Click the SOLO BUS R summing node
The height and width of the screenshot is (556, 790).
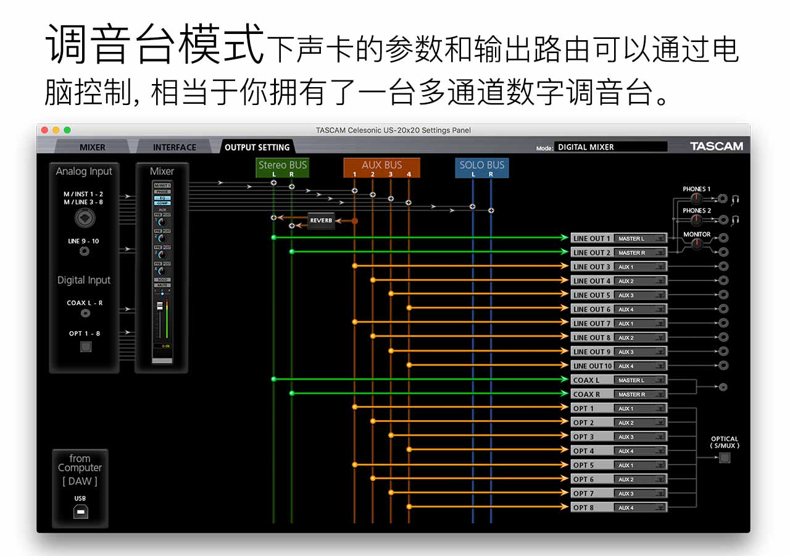(x=491, y=211)
